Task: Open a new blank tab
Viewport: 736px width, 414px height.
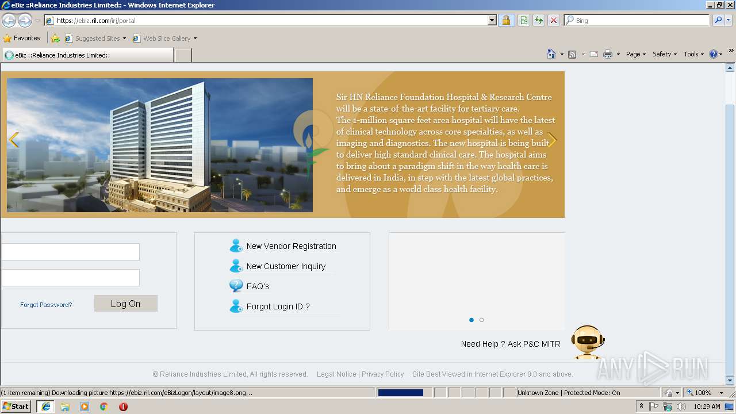Action: (183, 55)
